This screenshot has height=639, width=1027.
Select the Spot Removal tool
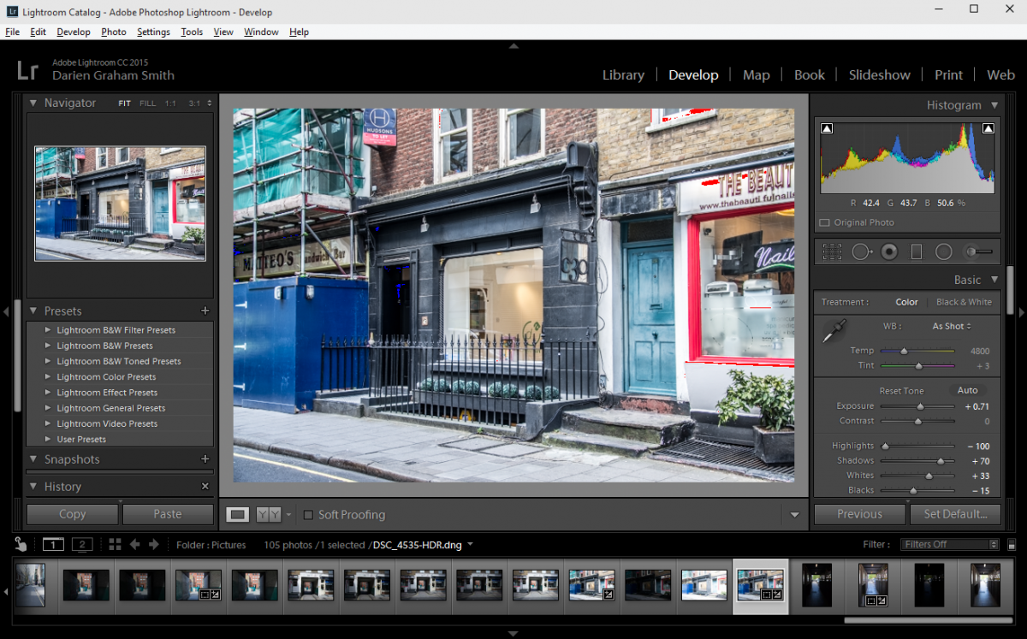(861, 251)
